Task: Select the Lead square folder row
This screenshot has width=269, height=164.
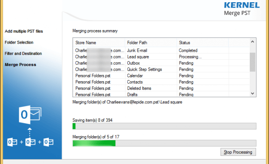Action: (161, 57)
